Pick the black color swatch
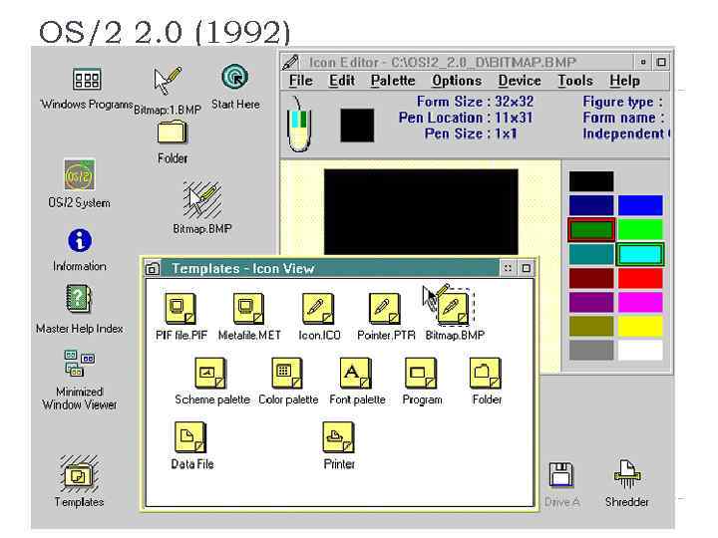This screenshot has height=538, width=718. 591,181
